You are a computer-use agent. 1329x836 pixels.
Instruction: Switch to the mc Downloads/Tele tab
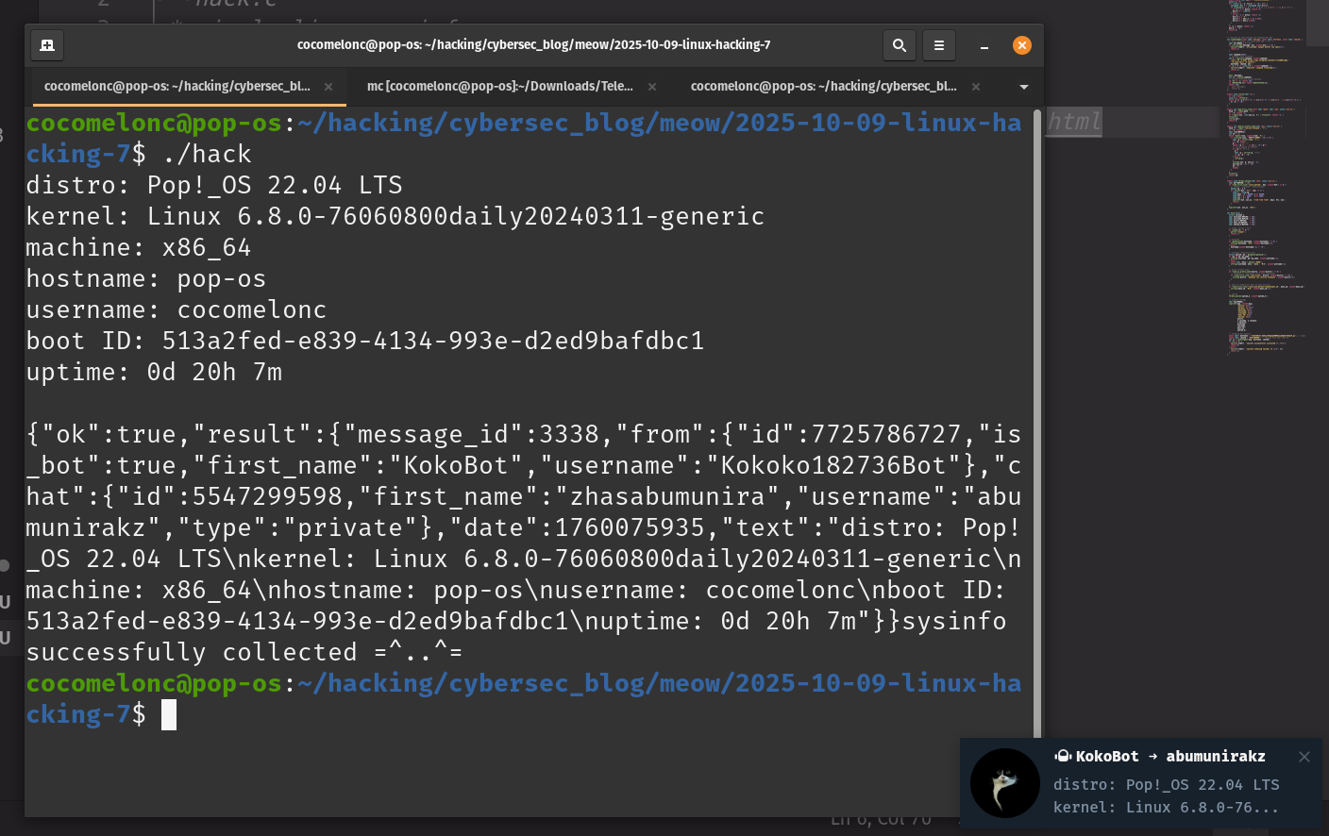click(499, 87)
